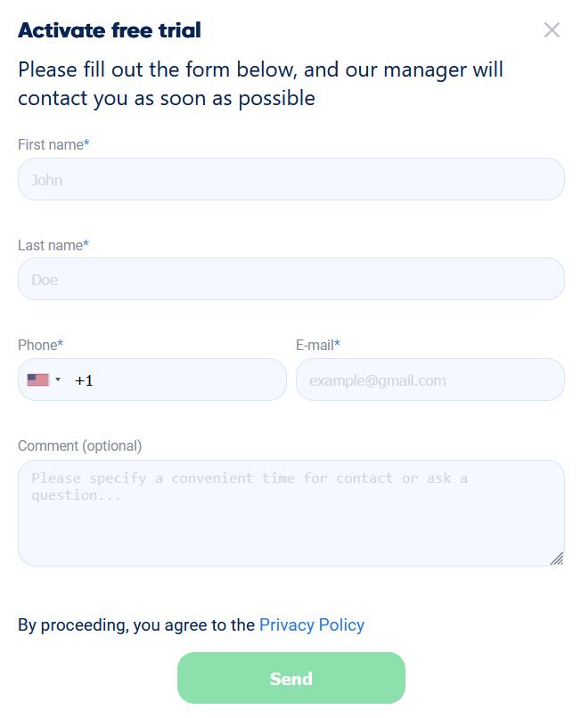Focus the E-mail input field
Screen dimensions: 581x718
[430, 379]
